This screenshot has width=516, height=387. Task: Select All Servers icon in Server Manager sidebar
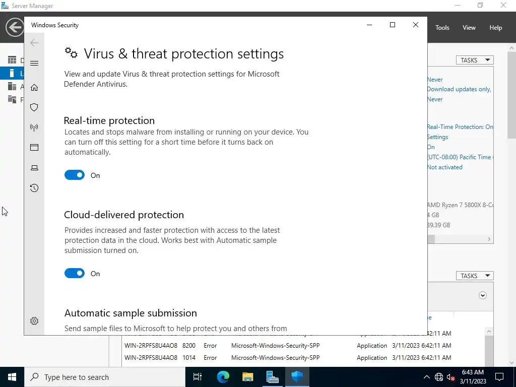12,86
